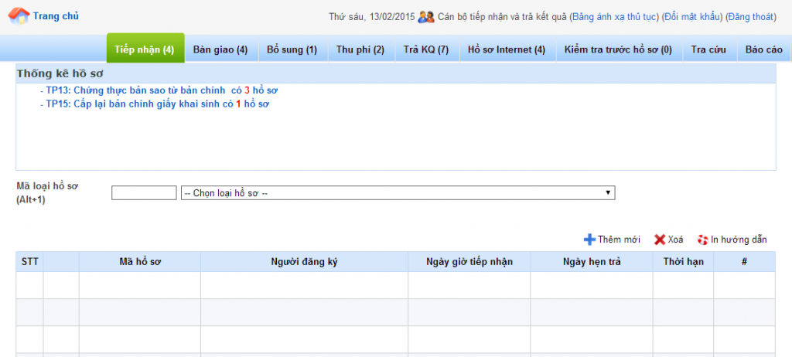Click the Mã hồ sơ column header

(140, 261)
